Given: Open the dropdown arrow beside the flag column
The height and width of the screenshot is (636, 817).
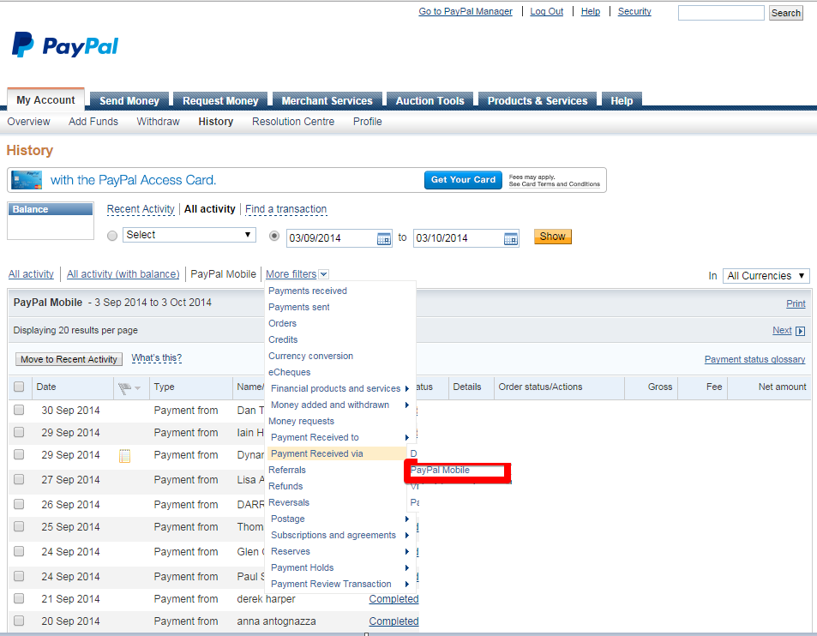Looking at the screenshot, I should 137,388.
